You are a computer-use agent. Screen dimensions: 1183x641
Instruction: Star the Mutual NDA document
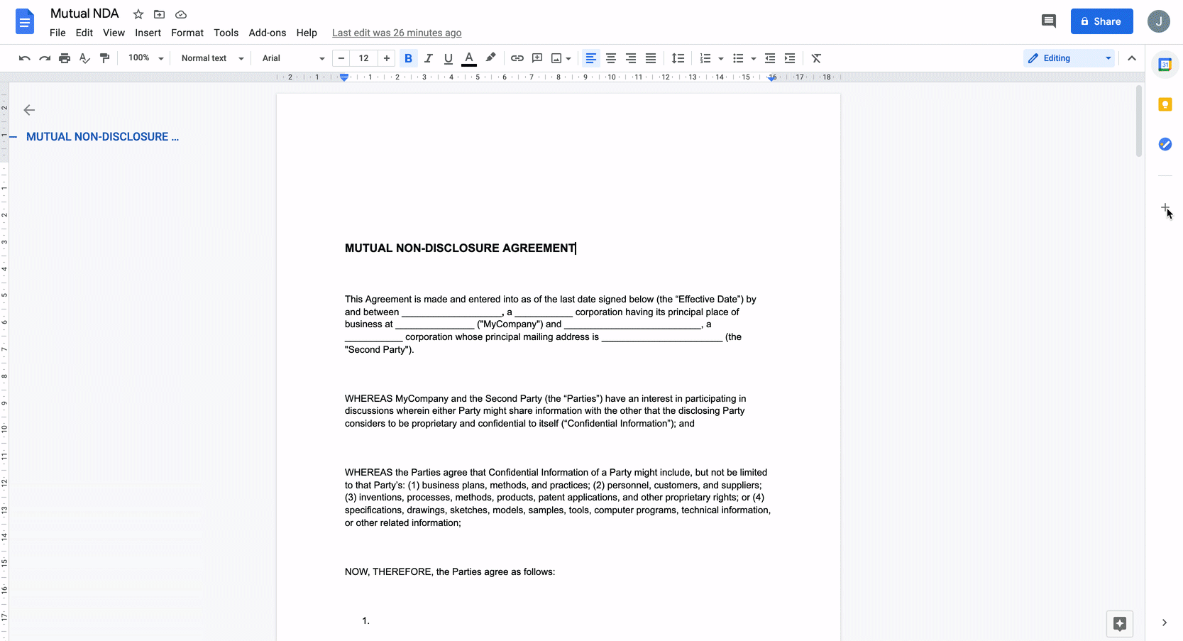[138, 14]
